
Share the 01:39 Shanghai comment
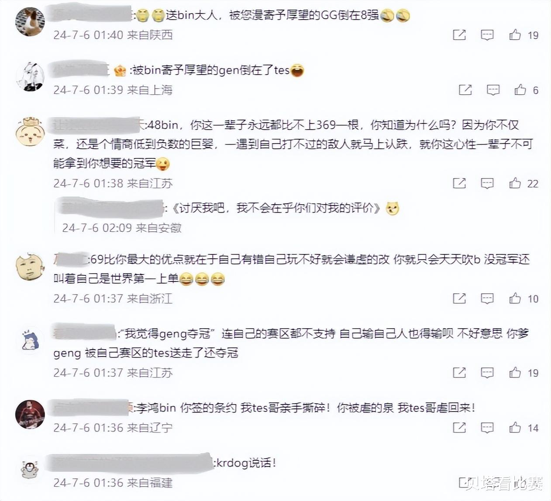(465, 90)
